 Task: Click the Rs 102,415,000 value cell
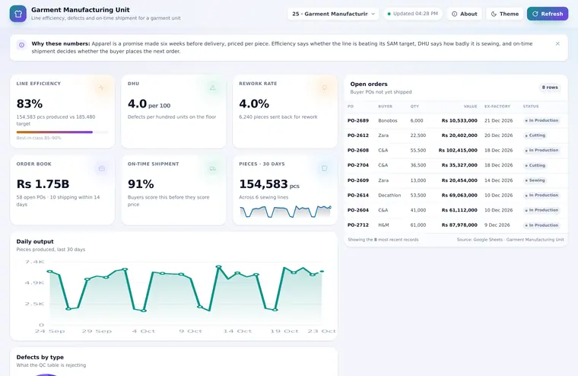click(458, 150)
